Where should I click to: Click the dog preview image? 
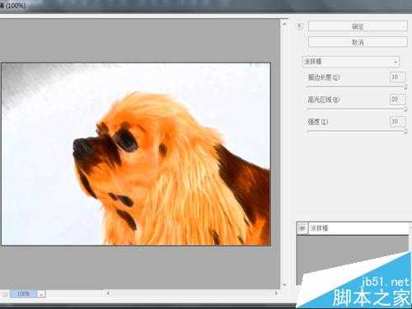click(136, 154)
